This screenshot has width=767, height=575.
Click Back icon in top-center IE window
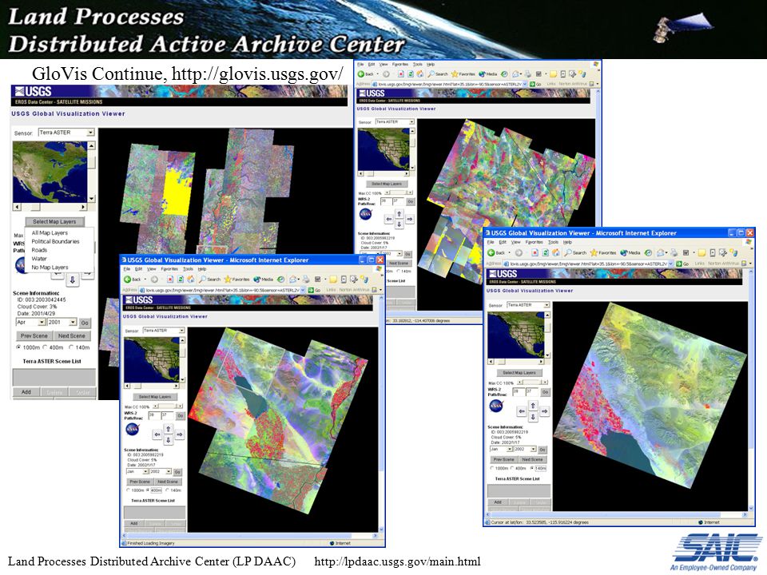pyautogui.click(x=360, y=74)
